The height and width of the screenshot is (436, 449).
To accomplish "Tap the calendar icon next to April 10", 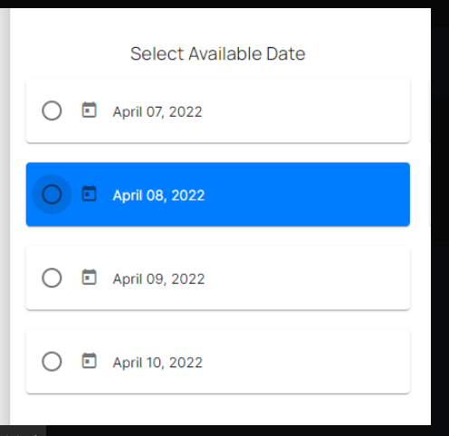I will (x=89, y=361).
